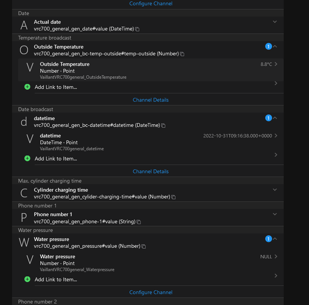This screenshot has width=309, height=305.
Task: Click the green plus under datetime item
Action: [x=27, y=158]
